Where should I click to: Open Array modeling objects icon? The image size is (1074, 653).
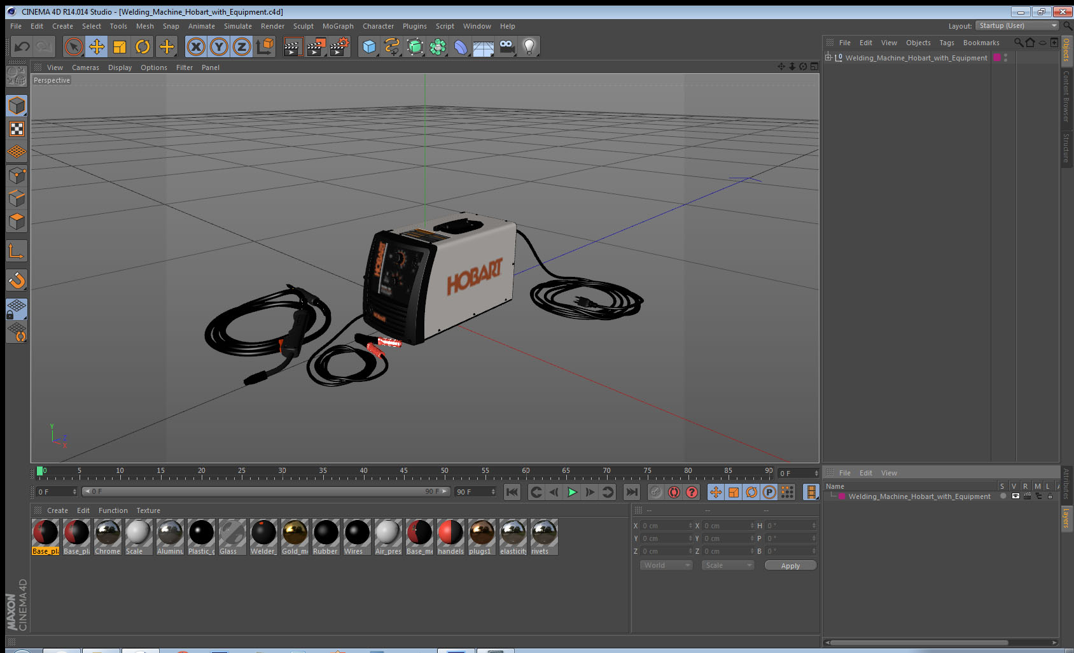click(438, 46)
